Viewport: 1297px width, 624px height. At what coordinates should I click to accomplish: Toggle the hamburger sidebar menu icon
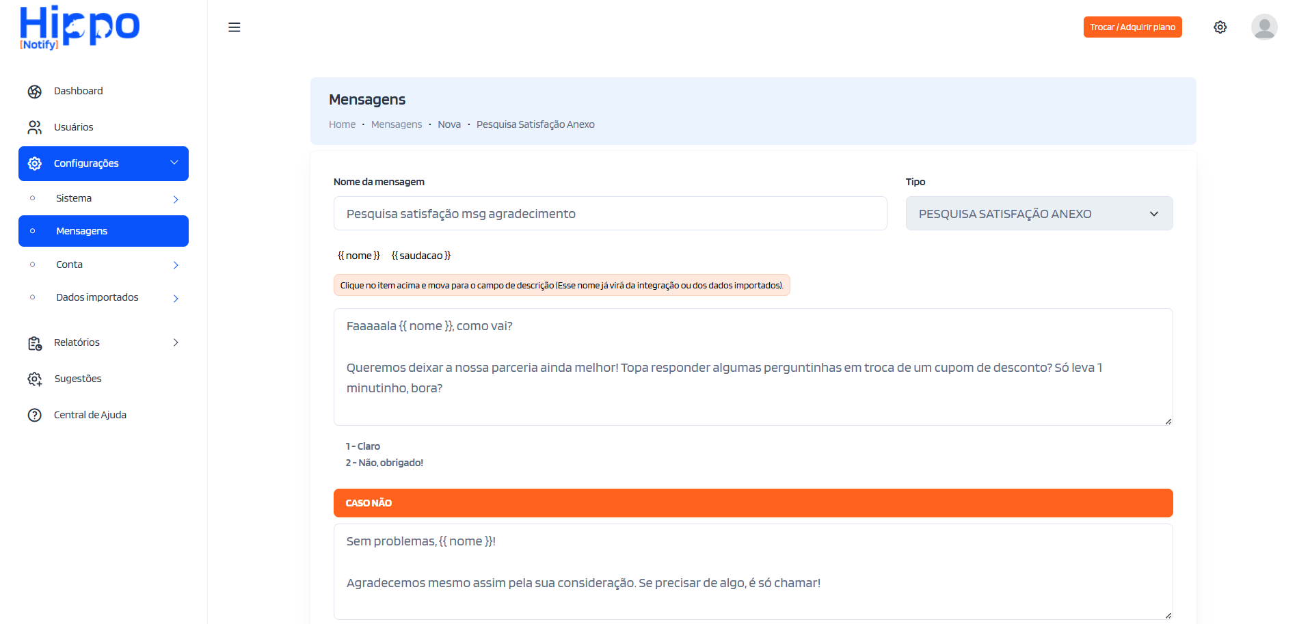pos(234,27)
